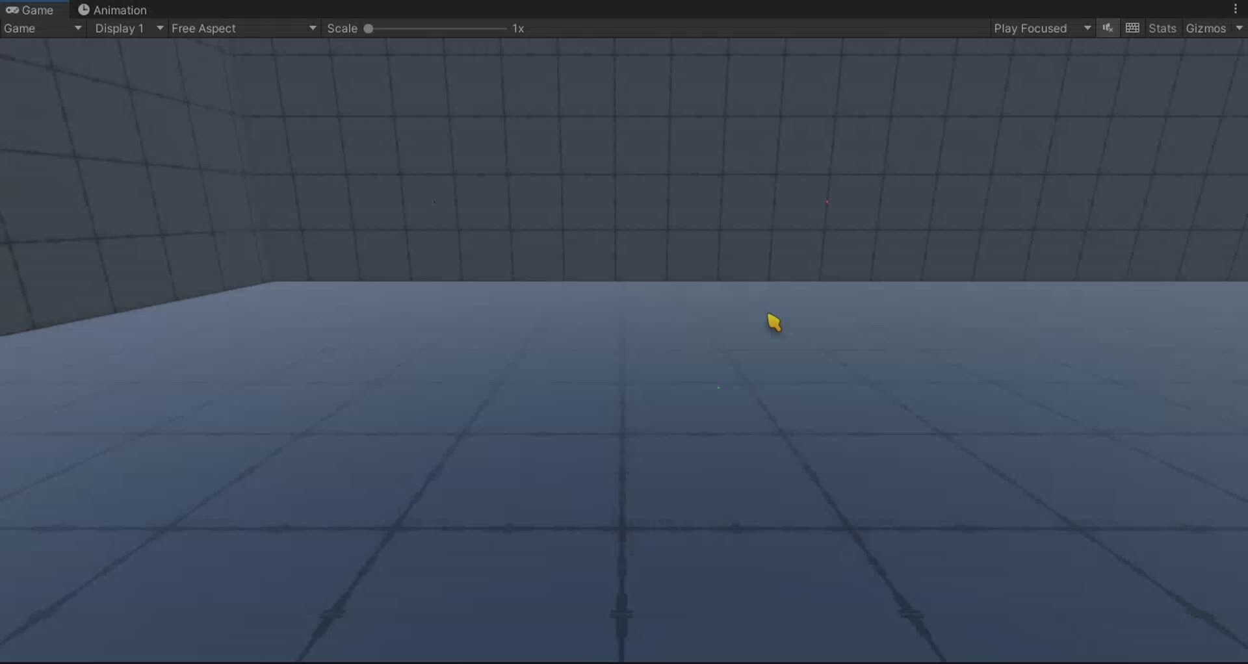Click the Scale slider handle icon
The height and width of the screenshot is (664, 1248).
[369, 29]
